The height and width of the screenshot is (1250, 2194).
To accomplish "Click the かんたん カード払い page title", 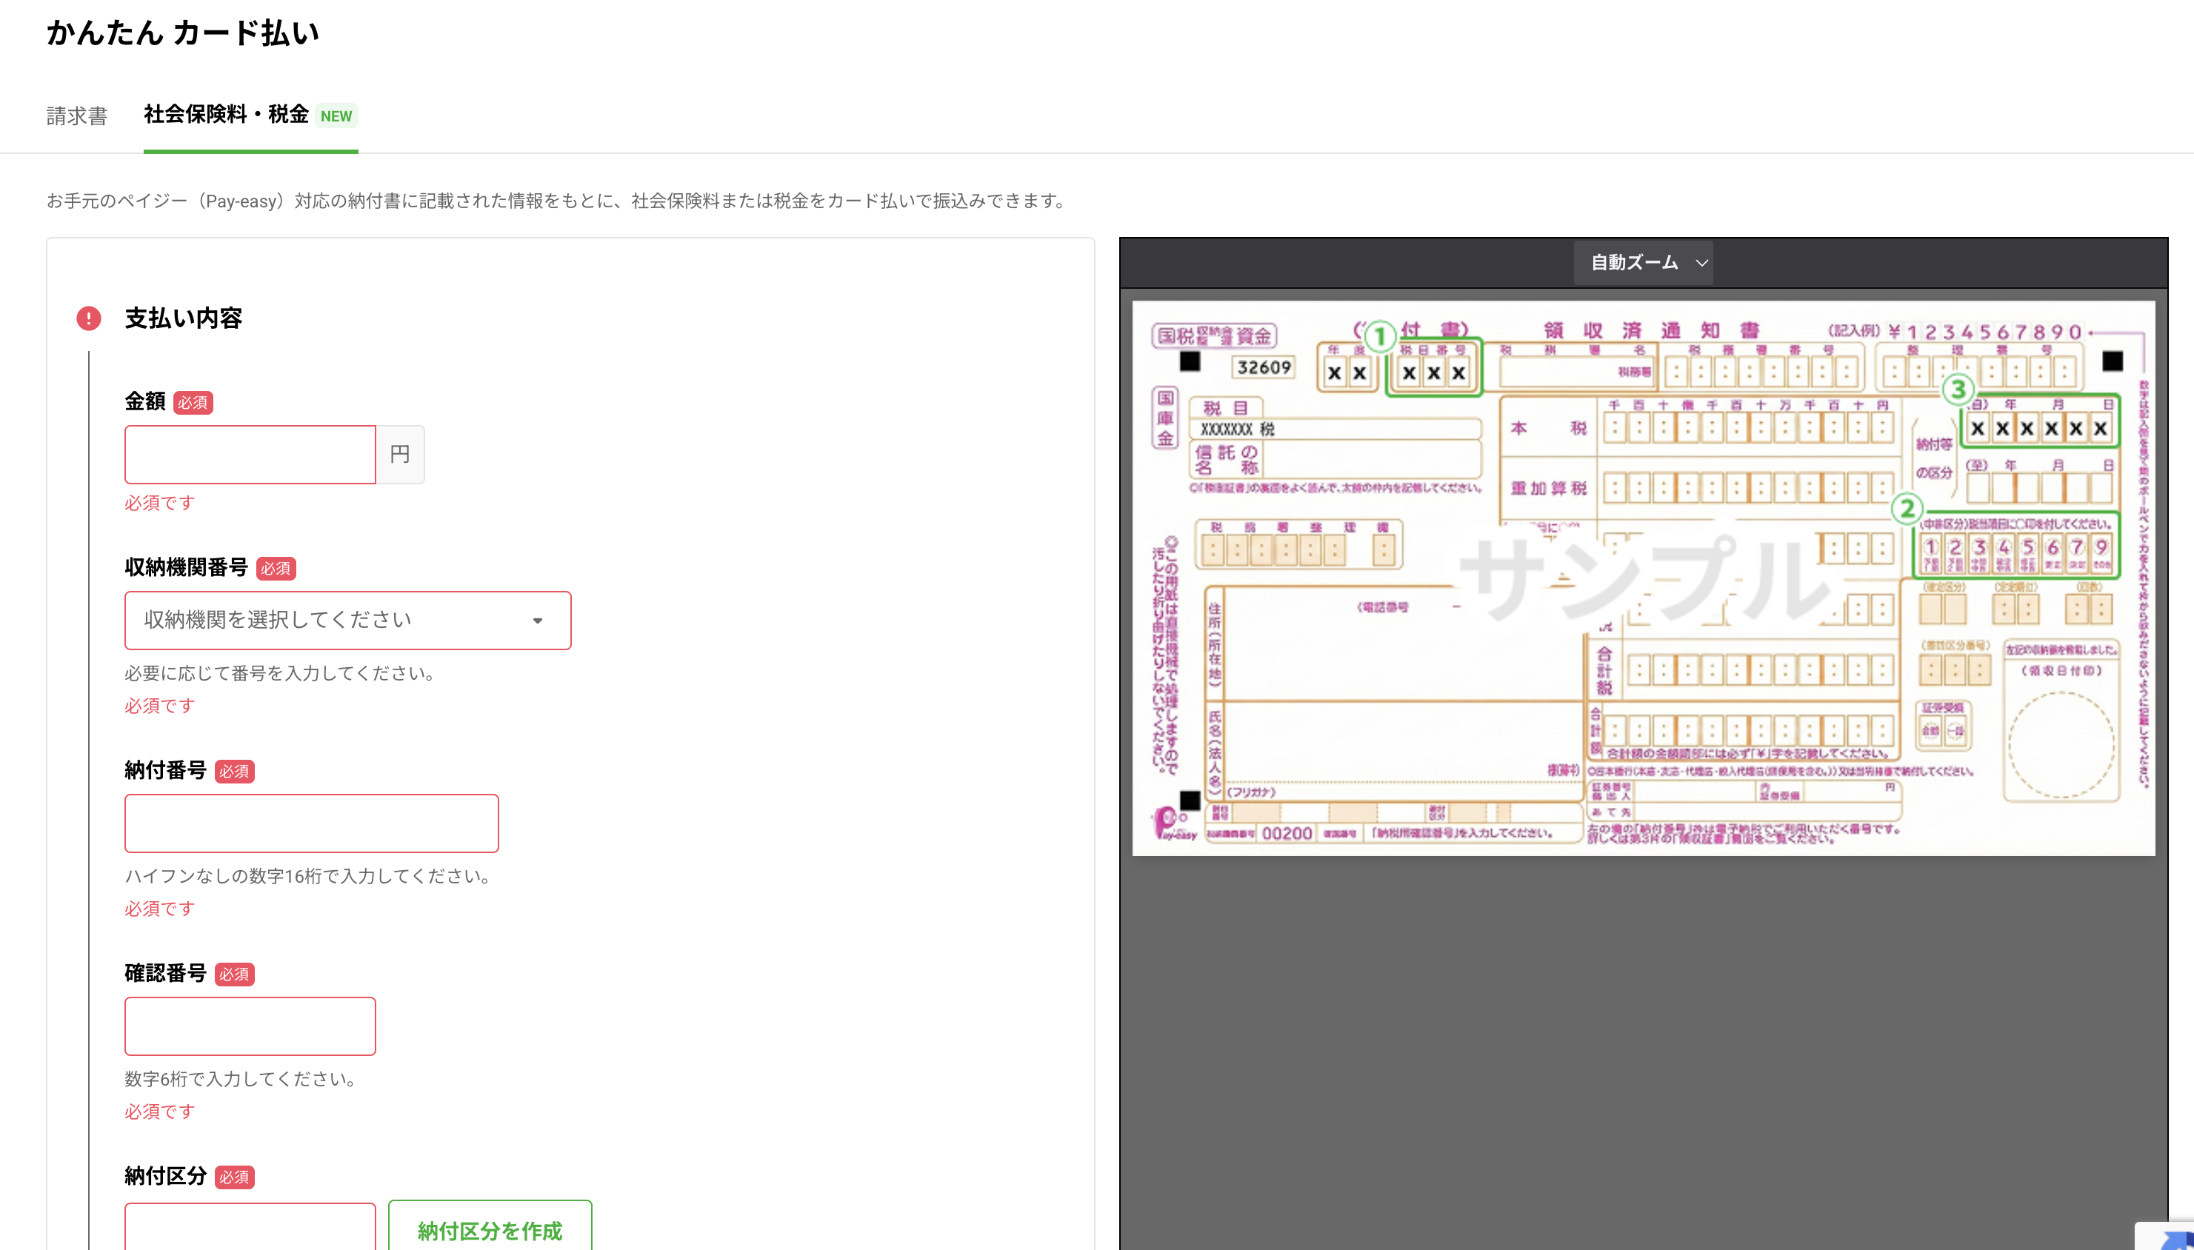I will pos(183,33).
